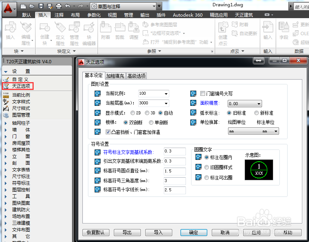Select 3D display mode
The width and height of the screenshot is (309, 242).
[147, 113]
